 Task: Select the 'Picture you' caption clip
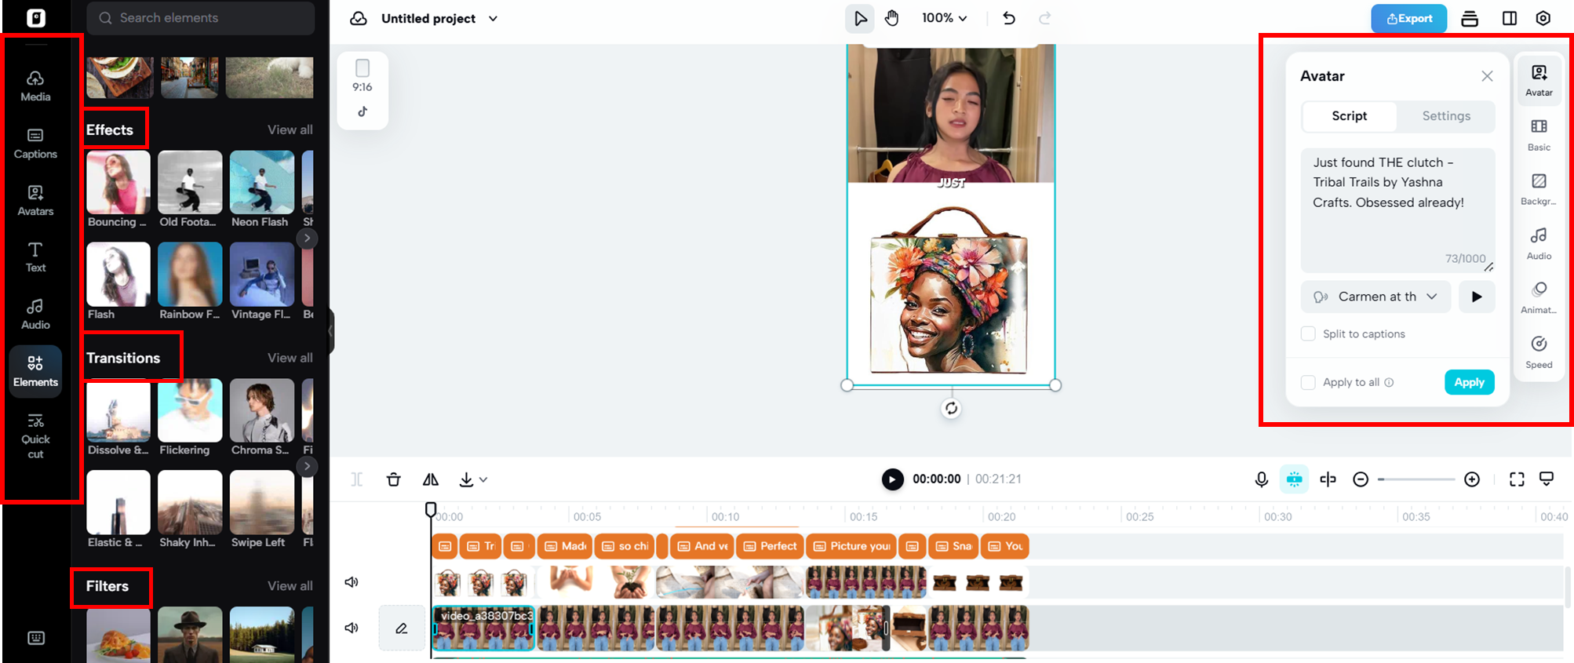pos(852,546)
